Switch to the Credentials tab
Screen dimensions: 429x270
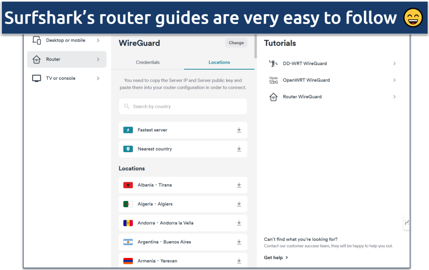coord(147,62)
